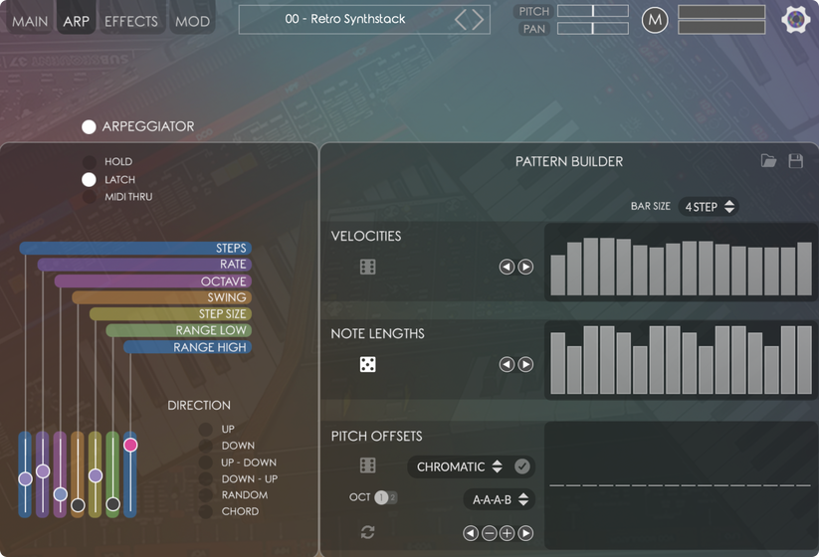The image size is (819, 557).
Task: Click the save pattern disk icon
Action: click(795, 161)
